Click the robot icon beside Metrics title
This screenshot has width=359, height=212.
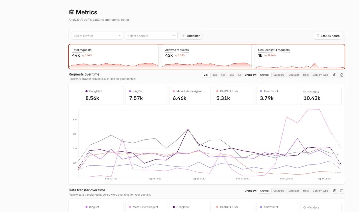[72, 12]
